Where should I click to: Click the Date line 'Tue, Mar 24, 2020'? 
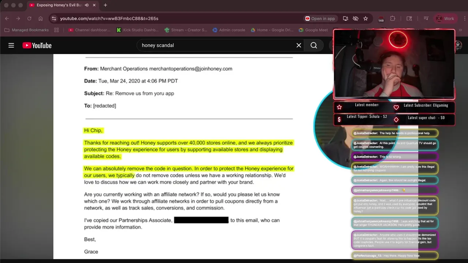click(131, 81)
